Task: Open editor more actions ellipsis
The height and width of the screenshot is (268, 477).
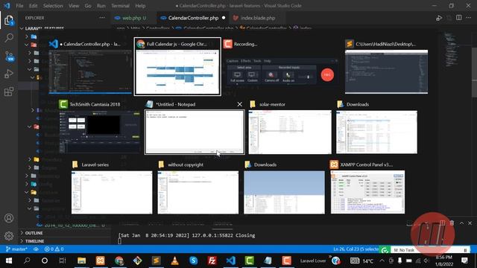Action: tap(469, 18)
